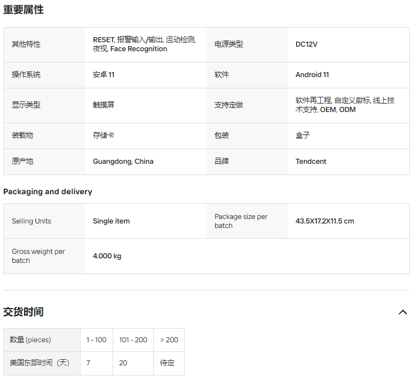
Task: Select the 包装 label
Action: pos(222,135)
